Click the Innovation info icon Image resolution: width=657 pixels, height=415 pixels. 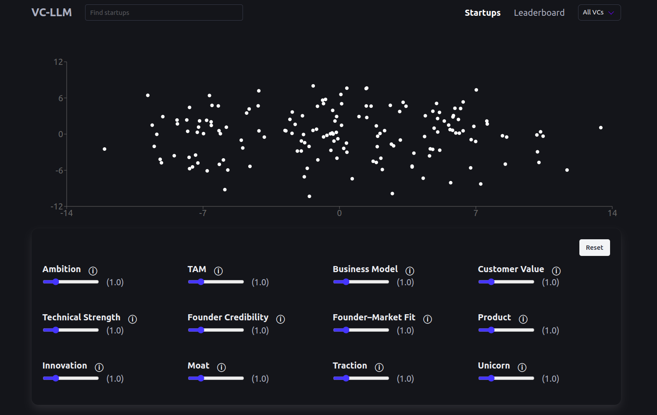(x=99, y=367)
